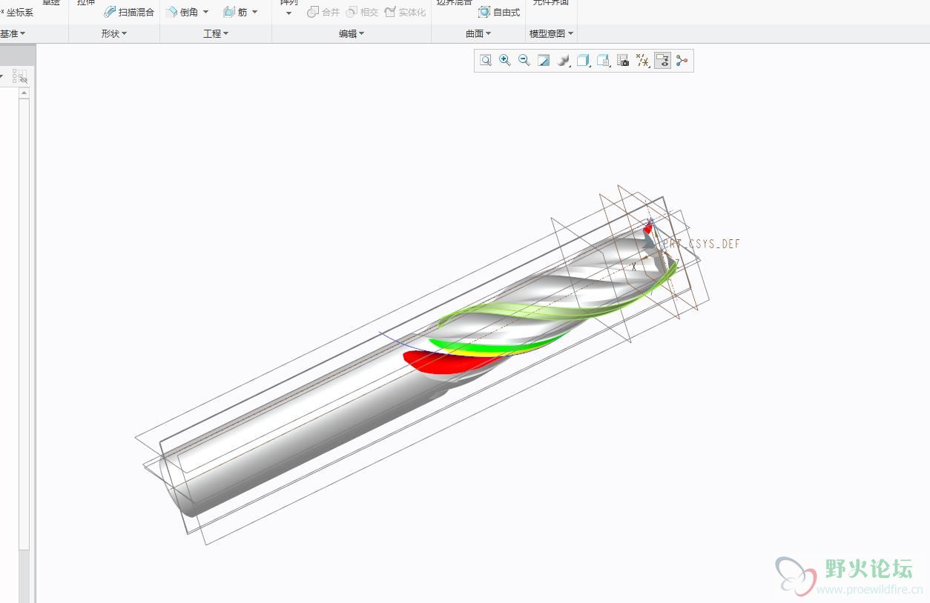Click the camera snapshot table icon
This screenshot has height=603, width=930.
coord(623,61)
